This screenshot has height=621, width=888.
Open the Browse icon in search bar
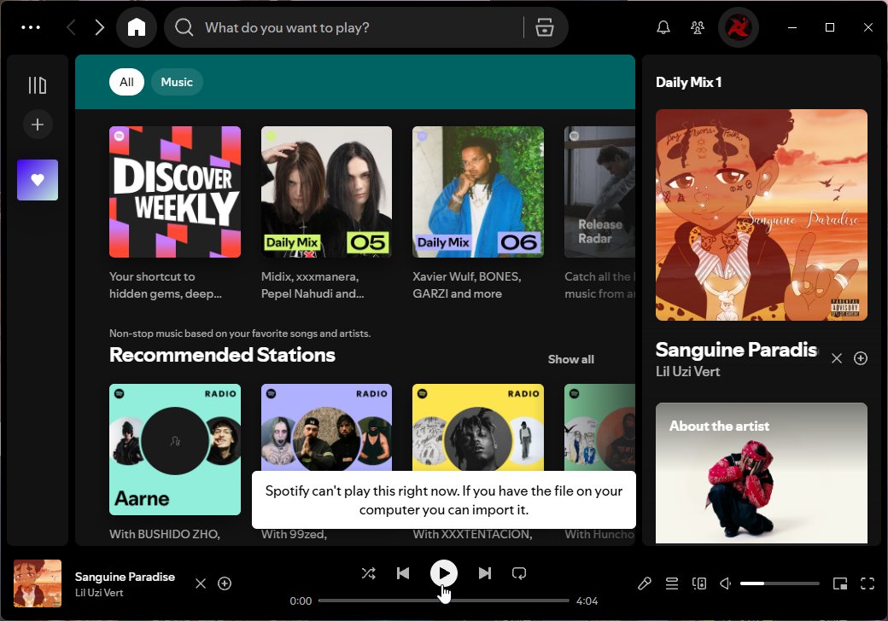click(x=545, y=27)
